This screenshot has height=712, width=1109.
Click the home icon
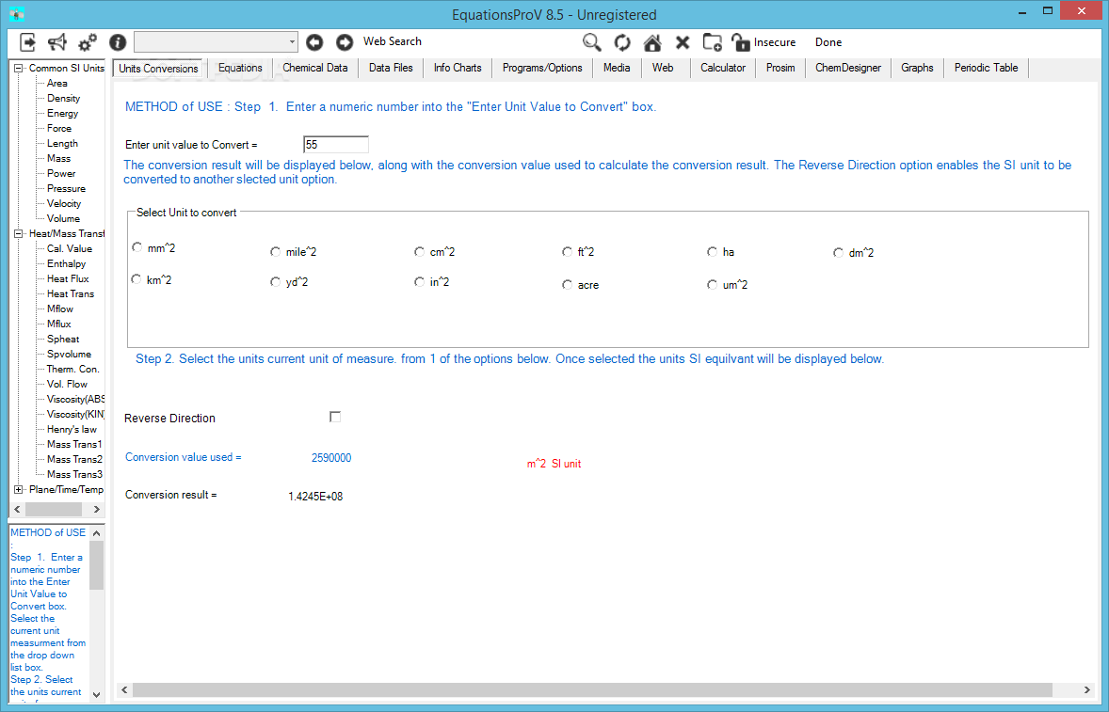point(652,42)
